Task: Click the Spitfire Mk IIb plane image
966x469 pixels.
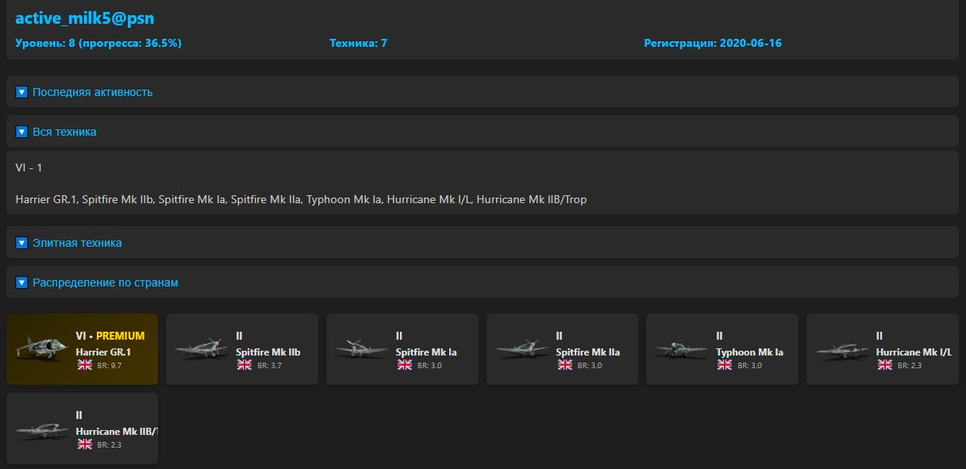Action: (x=201, y=349)
